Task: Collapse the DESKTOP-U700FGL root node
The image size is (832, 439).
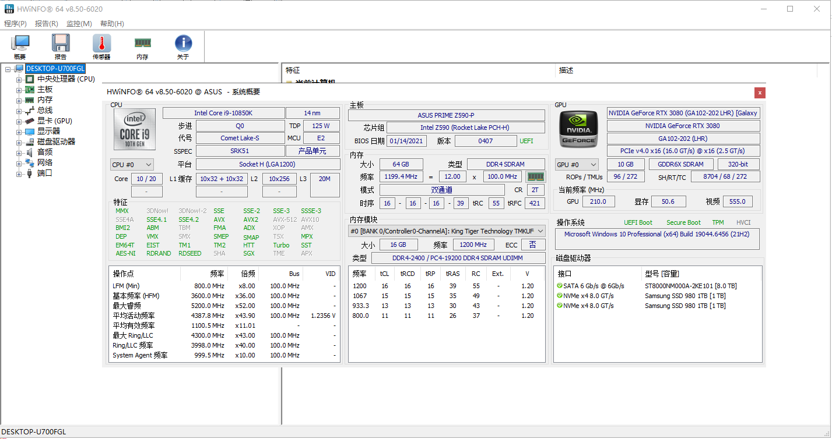Action: 8,69
